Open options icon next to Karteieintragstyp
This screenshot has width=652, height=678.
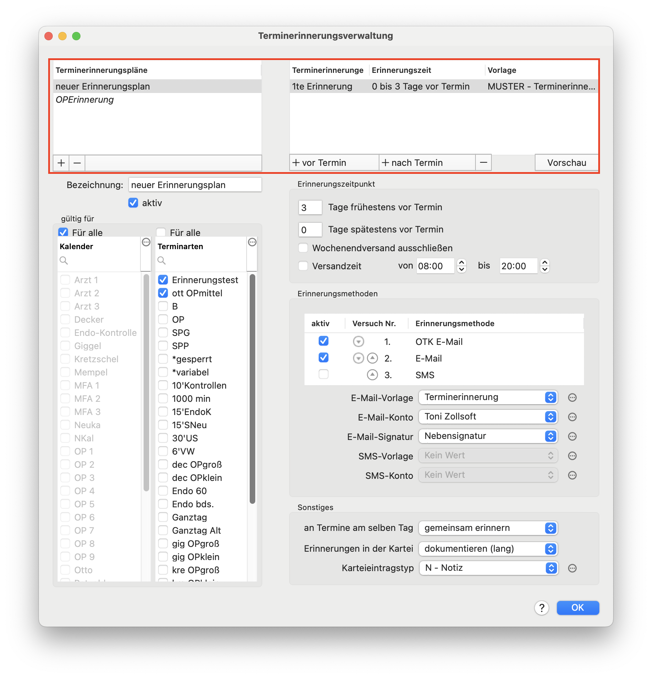[572, 568]
